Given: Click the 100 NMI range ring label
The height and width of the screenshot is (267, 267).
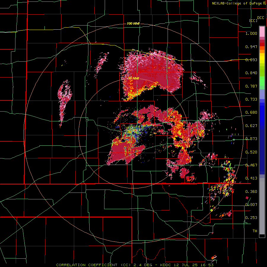Looking at the screenshot, I should click(x=133, y=23).
